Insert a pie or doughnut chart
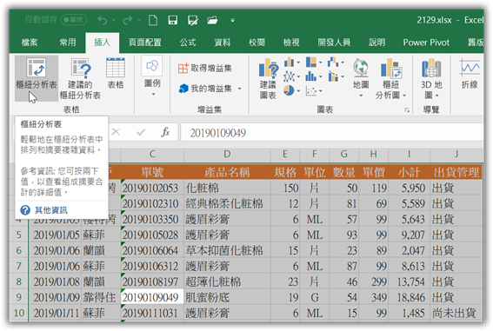Screen dimensions: 493x331 [x=289, y=90]
